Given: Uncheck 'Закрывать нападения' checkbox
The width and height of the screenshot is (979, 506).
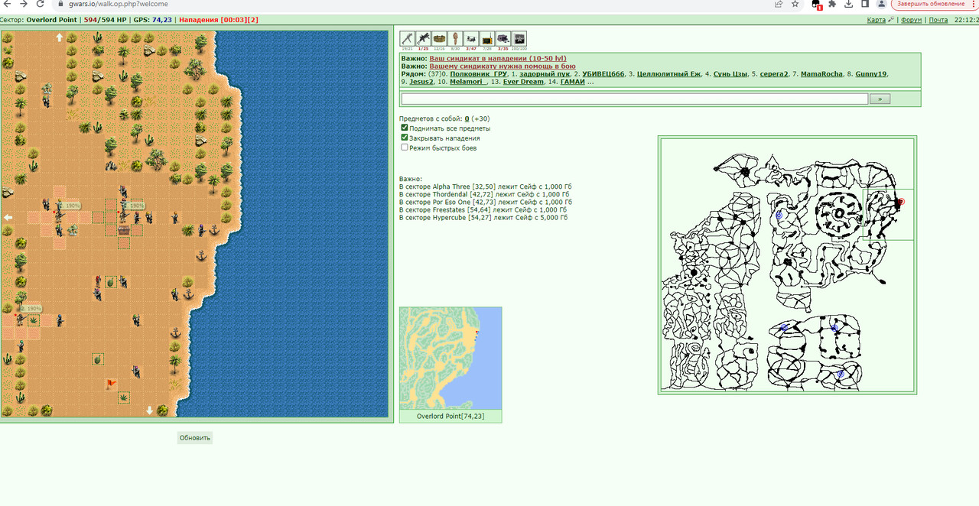Looking at the screenshot, I should click(x=405, y=138).
